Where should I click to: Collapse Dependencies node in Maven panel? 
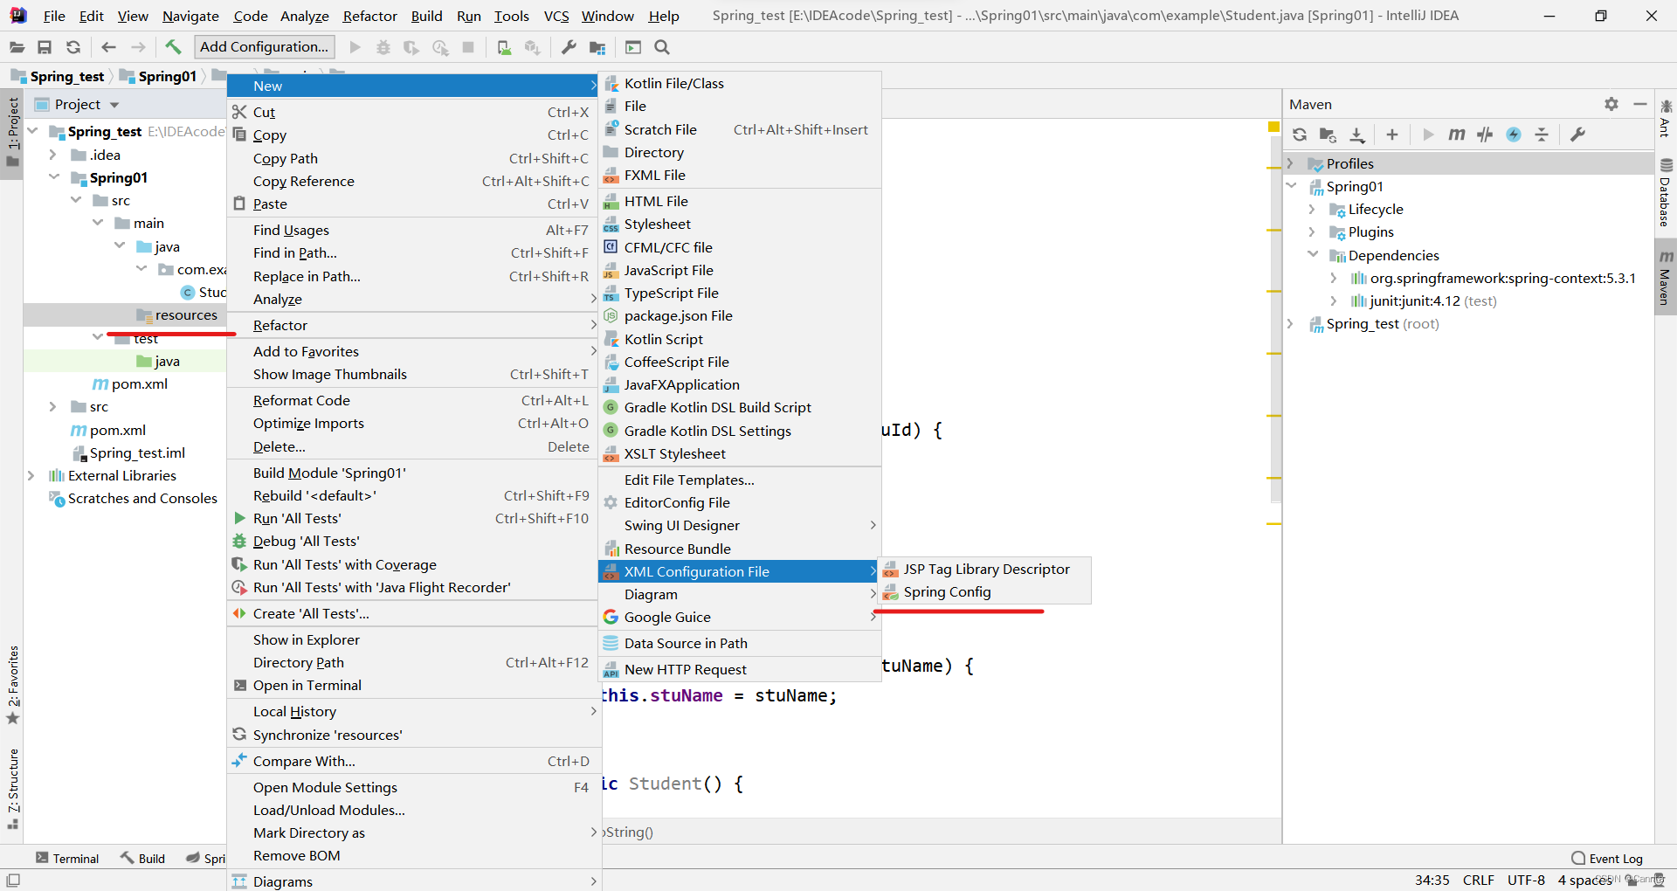click(x=1312, y=255)
